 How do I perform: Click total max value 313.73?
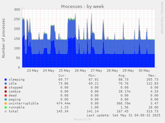click(x=152, y=111)
